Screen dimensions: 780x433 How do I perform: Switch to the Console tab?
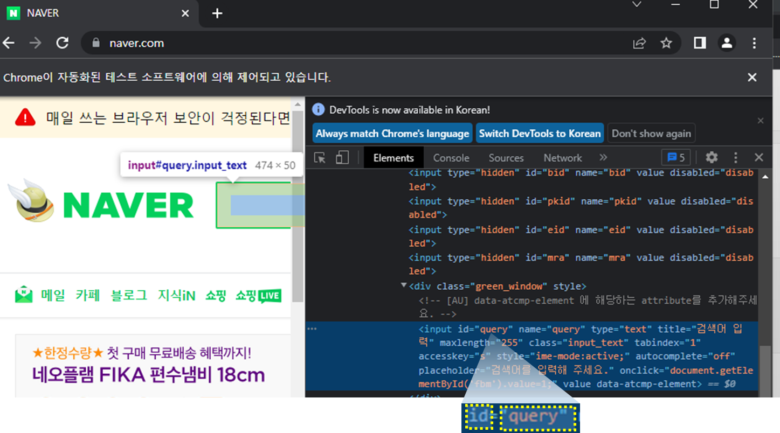[451, 158]
